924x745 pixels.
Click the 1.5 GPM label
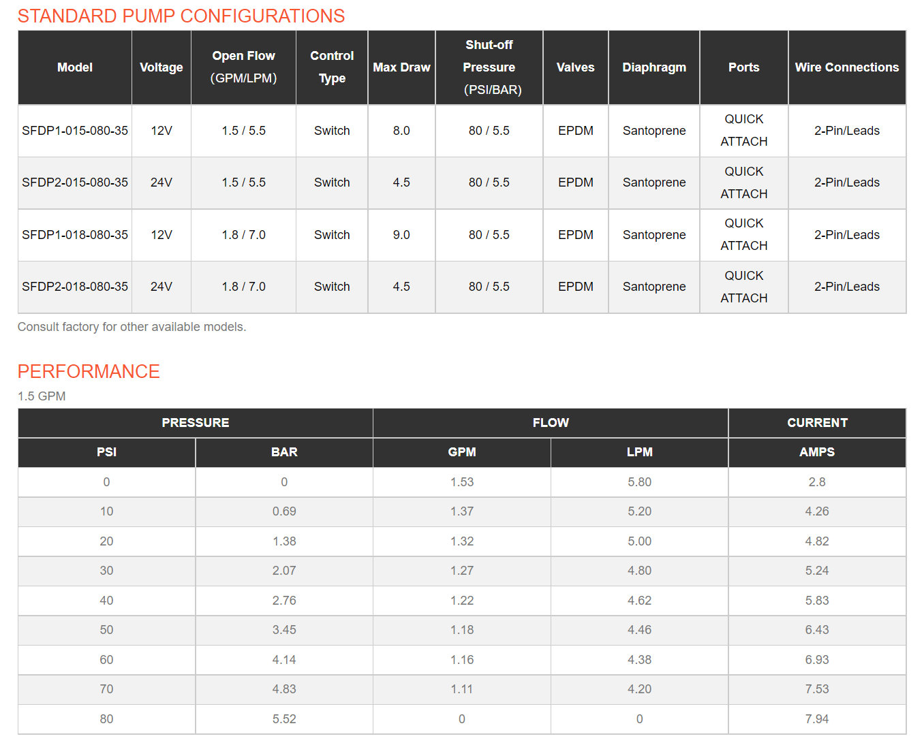[42, 396]
